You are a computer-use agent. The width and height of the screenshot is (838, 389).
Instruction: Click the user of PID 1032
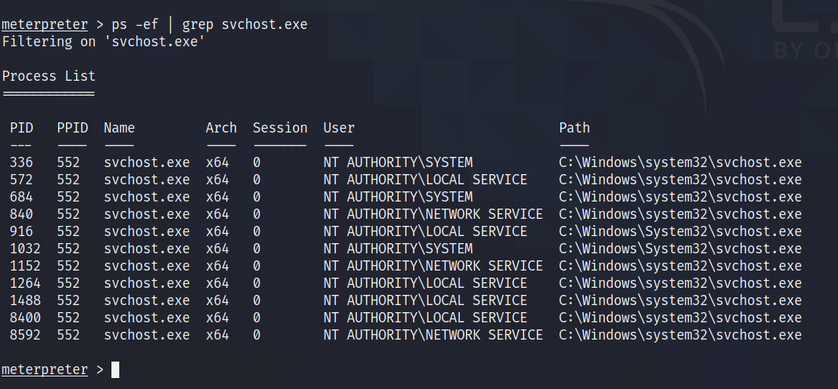(398, 249)
